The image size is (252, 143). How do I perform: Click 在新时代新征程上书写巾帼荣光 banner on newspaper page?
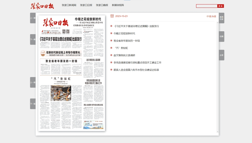[61, 53]
